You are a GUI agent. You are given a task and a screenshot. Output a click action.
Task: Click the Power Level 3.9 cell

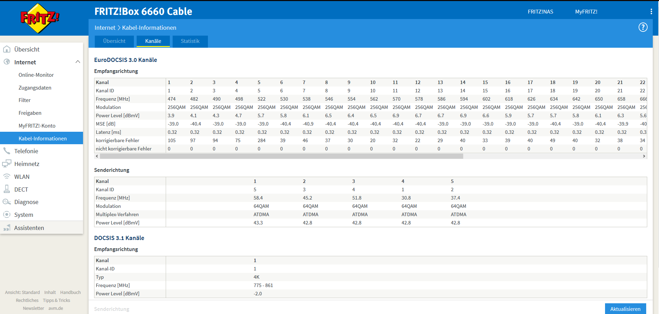click(171, 116)
